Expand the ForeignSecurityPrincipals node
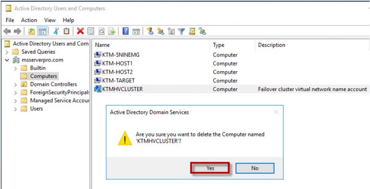The image size is (370, 189). pyautogui.click(x=15, y=93)
